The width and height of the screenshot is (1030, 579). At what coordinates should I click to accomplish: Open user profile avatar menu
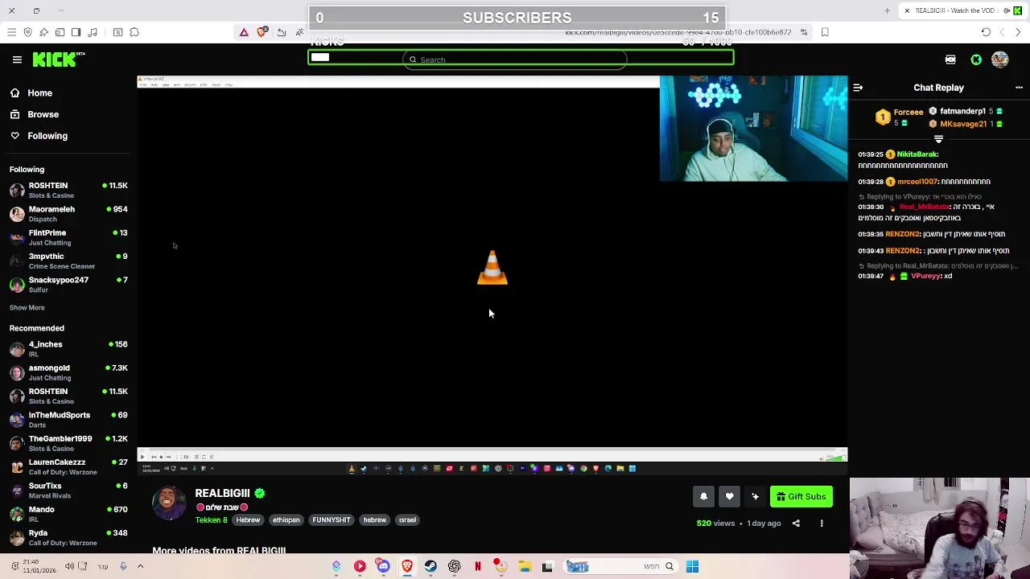click(x=1000, y=60)
